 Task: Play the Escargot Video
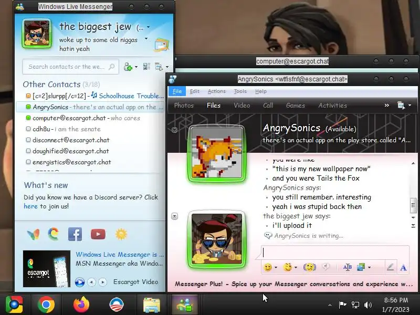tap(80, 282)
